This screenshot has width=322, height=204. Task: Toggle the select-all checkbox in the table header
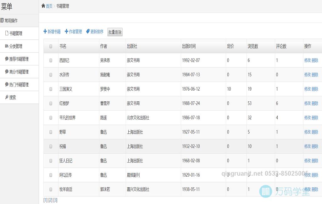[50, 46]
